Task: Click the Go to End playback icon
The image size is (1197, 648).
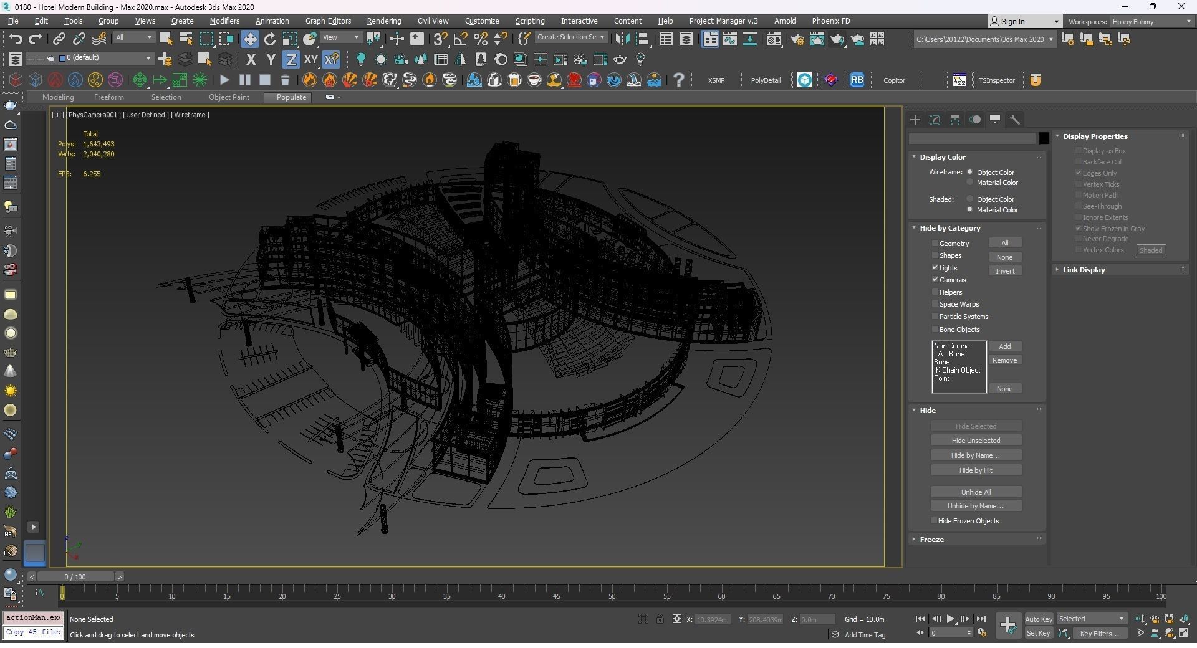Action: click(x=981, y=619)
